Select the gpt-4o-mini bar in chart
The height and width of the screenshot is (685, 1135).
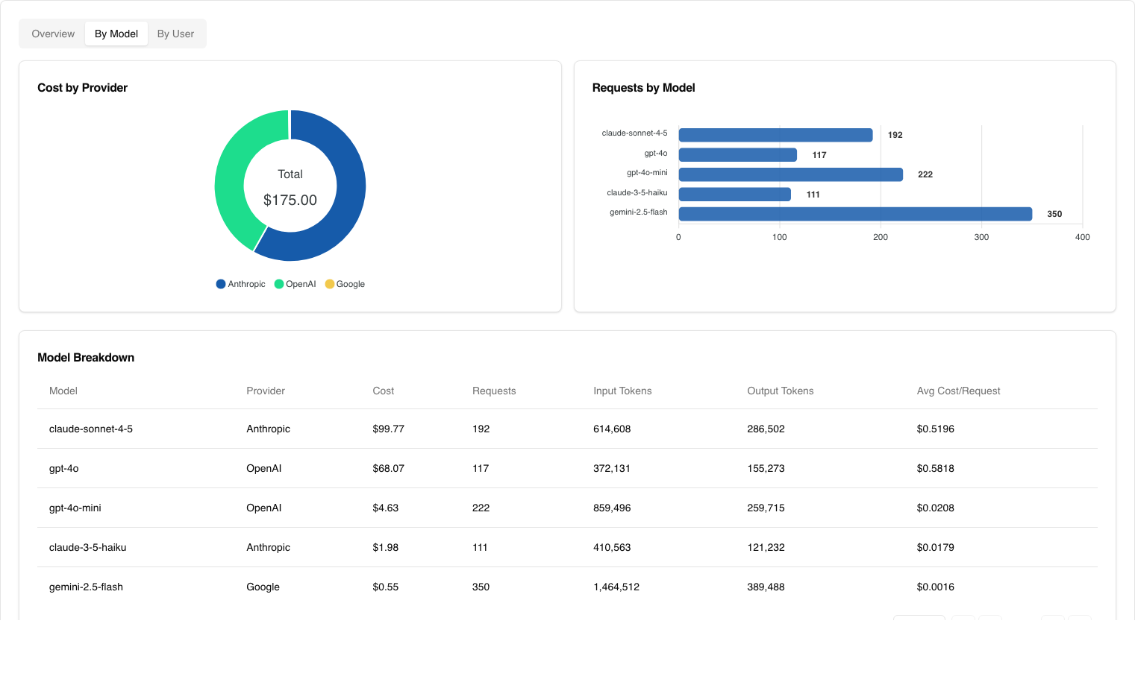[790, 174]
